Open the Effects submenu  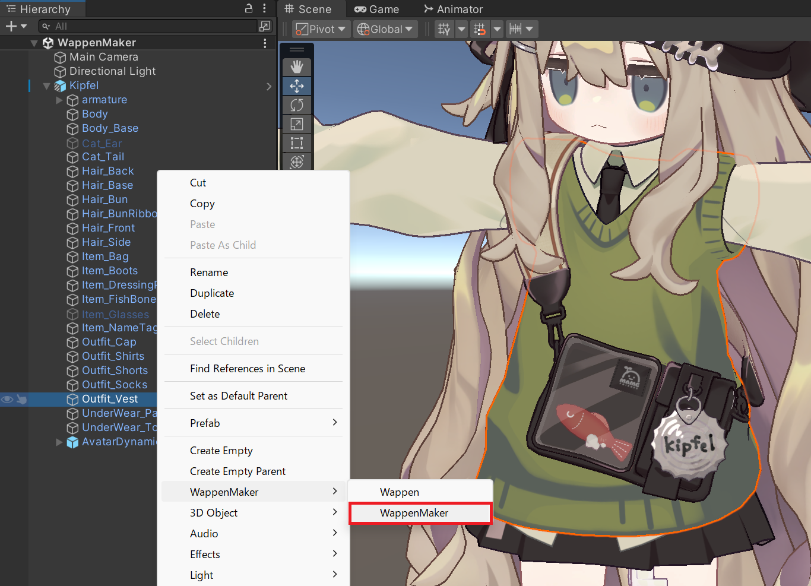tap(254, 555)
